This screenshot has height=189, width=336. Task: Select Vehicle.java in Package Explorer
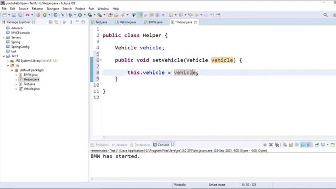pos(31,89)
